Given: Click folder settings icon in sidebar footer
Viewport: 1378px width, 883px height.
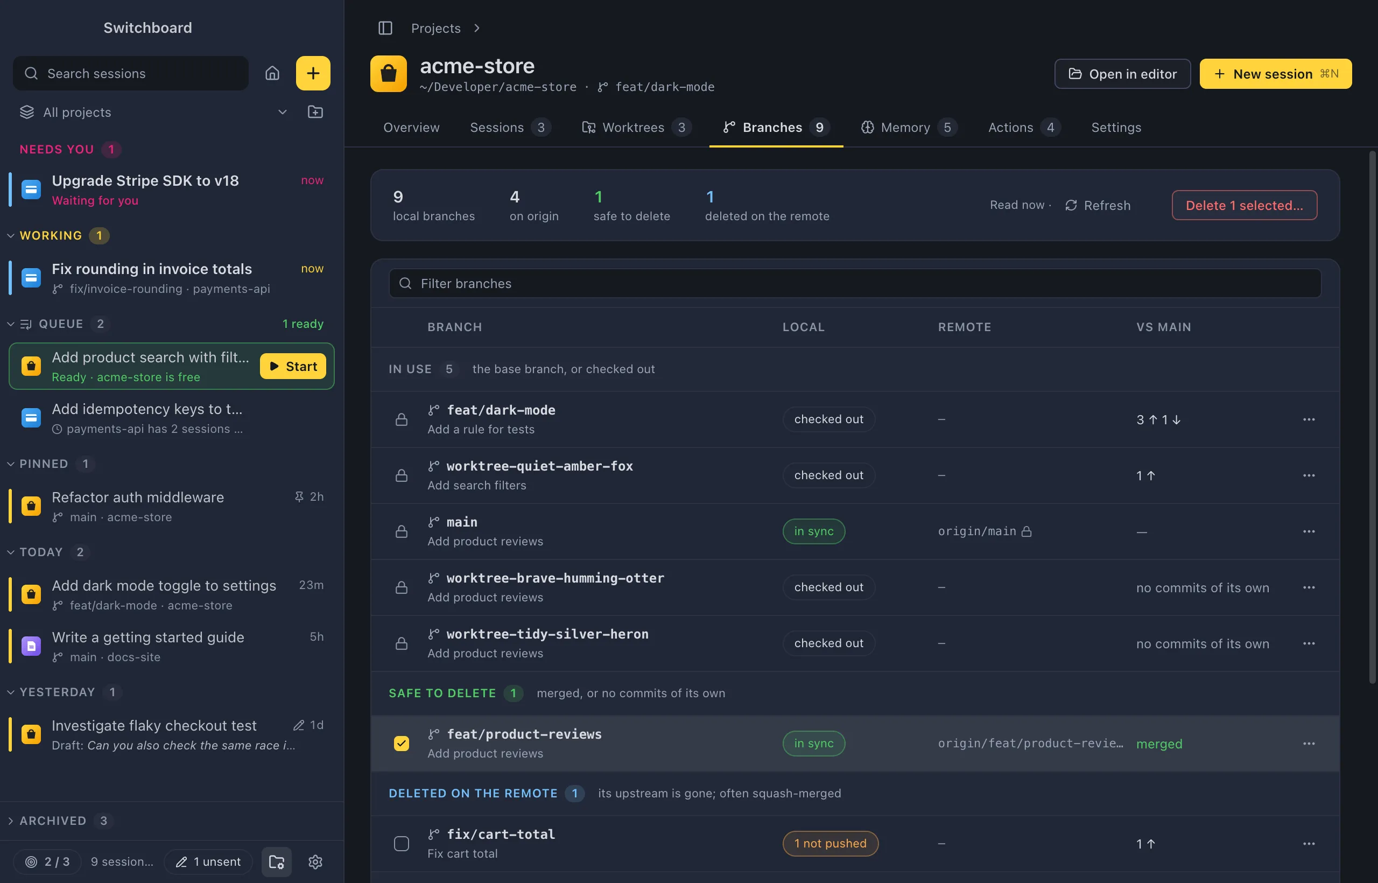Looking at the screenshot, I should tap(277, 862).
